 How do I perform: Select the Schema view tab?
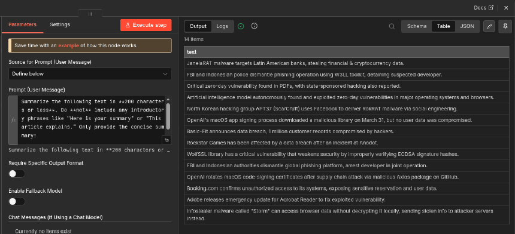click(x=417, y=26)
